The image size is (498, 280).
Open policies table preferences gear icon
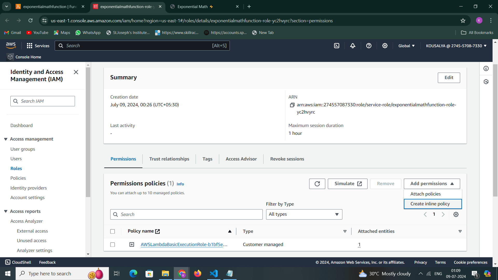tap(456, 214)
